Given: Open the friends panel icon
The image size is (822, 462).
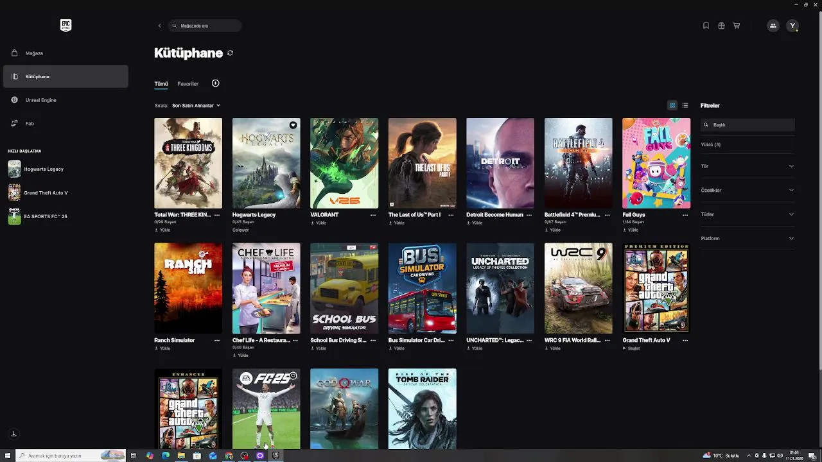Looking at the screenshot, I should pyautogui.click(x=773, y=26).
